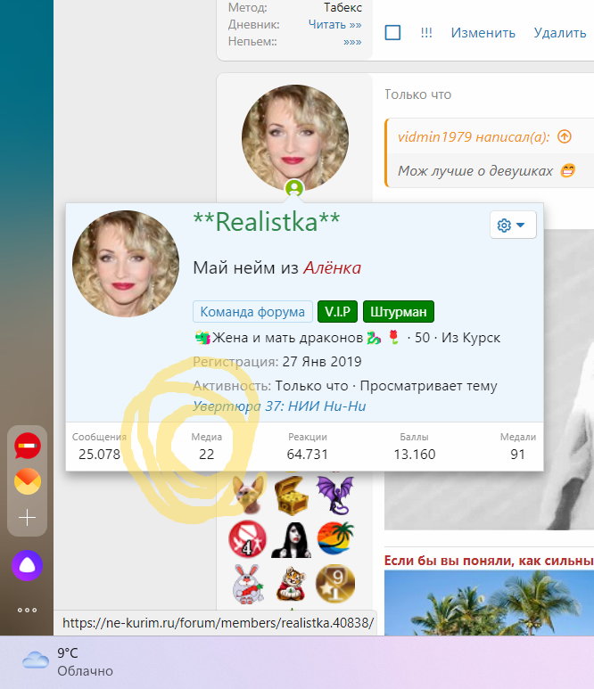Open Реакции count 64.731
Screen dimensions: 594x689
[x=308, y=447]
